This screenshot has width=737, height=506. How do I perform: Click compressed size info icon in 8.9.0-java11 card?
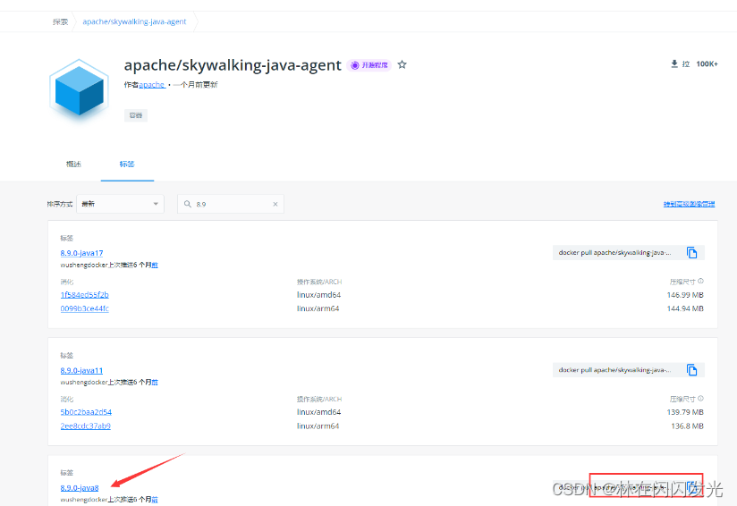coord(701,399)
